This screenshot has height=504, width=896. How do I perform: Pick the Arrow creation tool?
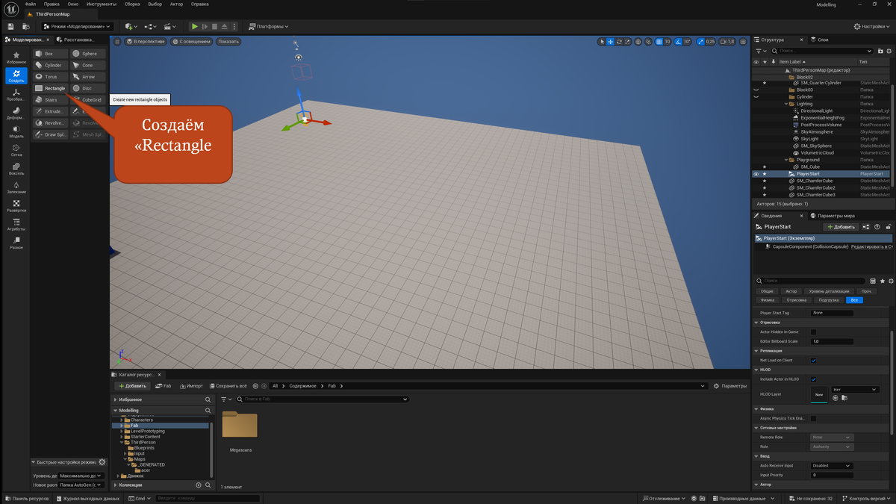[88, 77]
